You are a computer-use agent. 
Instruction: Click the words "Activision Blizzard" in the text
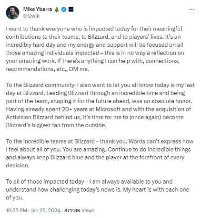[30, 117]
